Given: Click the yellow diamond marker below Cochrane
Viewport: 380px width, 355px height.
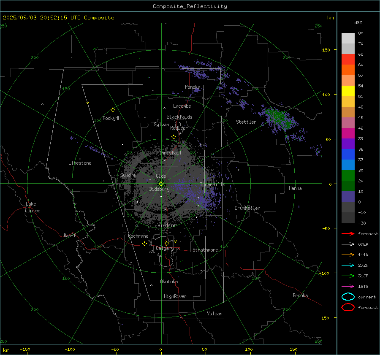Looking at the screenshot, I should click(x=144, y=244).
